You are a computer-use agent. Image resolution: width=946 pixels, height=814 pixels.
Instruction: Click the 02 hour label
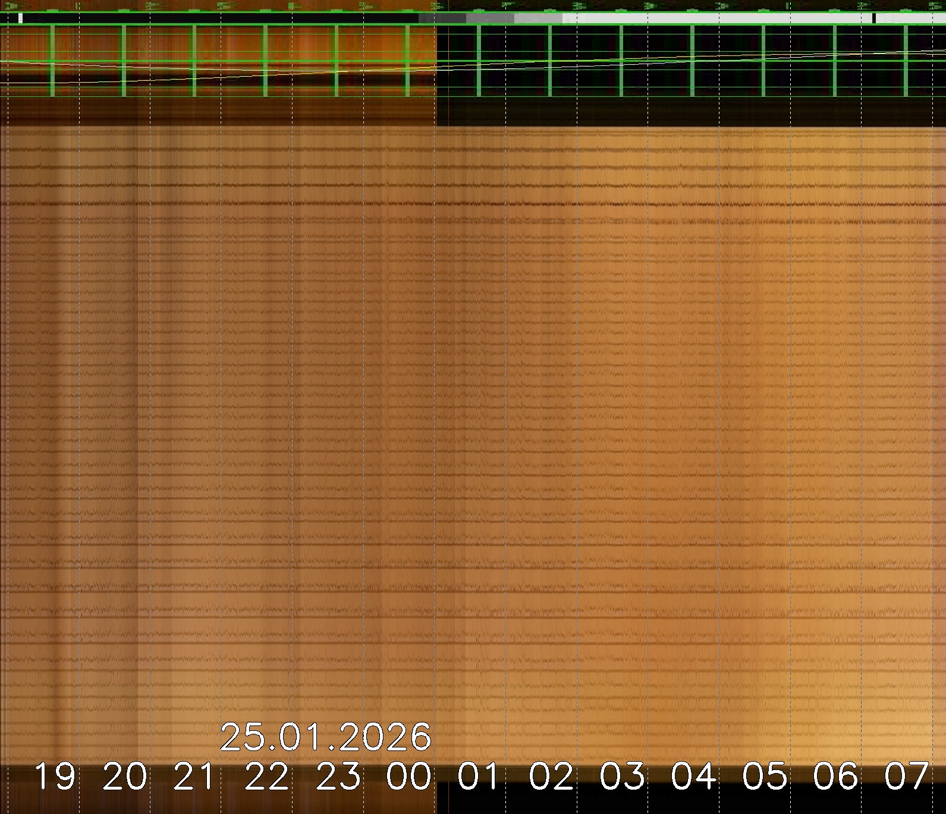pyautogui.click(x=551, y=777)
